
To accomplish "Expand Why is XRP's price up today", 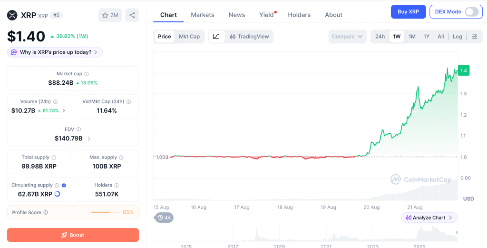I will [55, 52].
